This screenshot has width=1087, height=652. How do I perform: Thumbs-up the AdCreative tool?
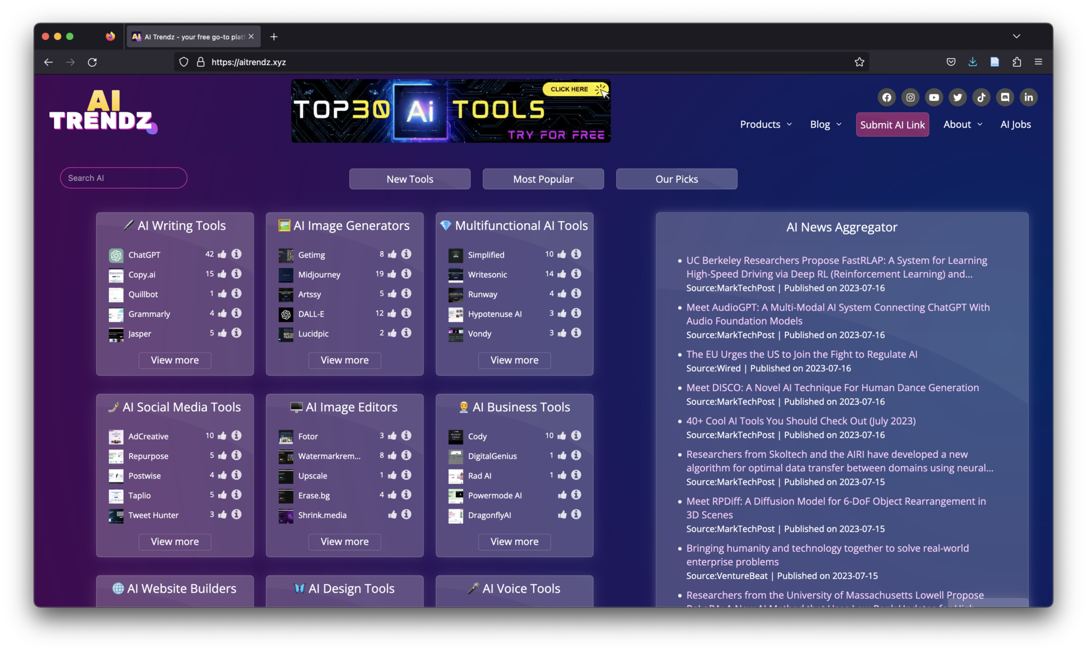pyautogui.click(x=222, y=436)
